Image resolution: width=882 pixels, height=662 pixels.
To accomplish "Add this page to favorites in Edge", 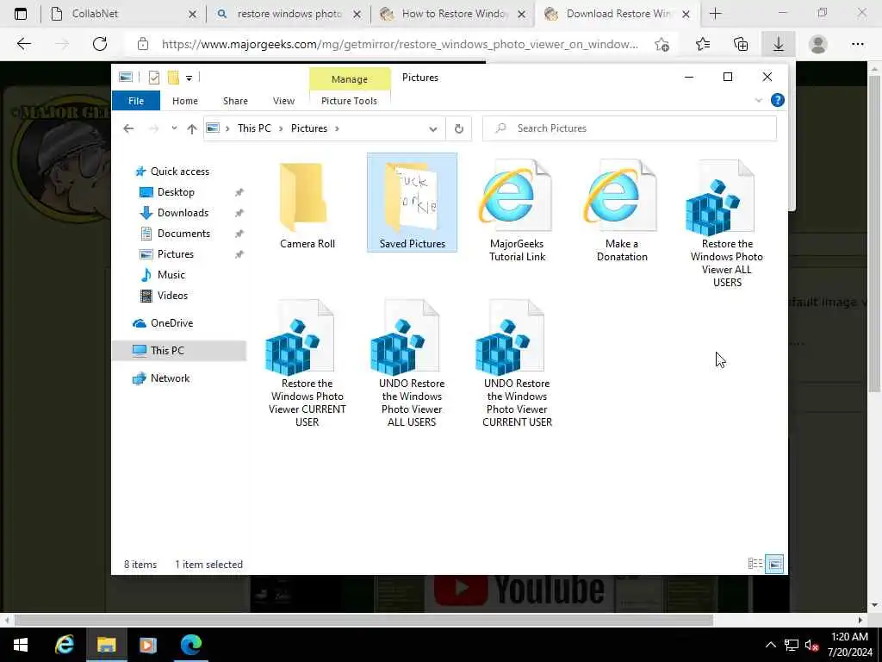I will coord(662,45).
